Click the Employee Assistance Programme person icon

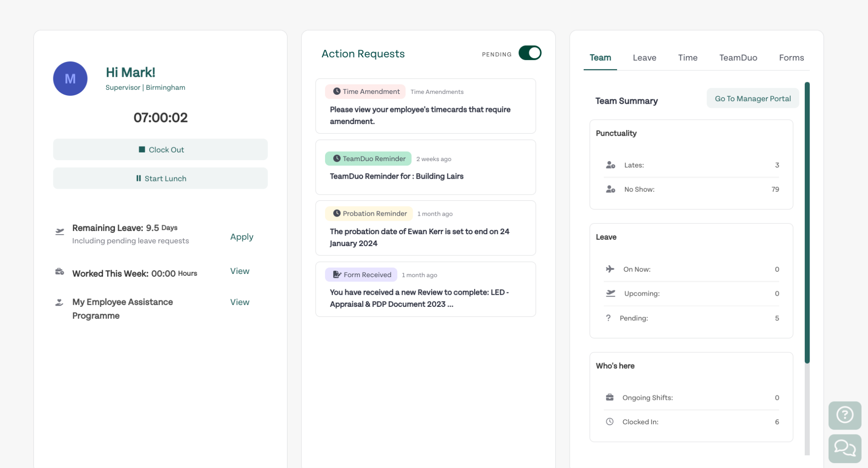[x=59, y=302]
